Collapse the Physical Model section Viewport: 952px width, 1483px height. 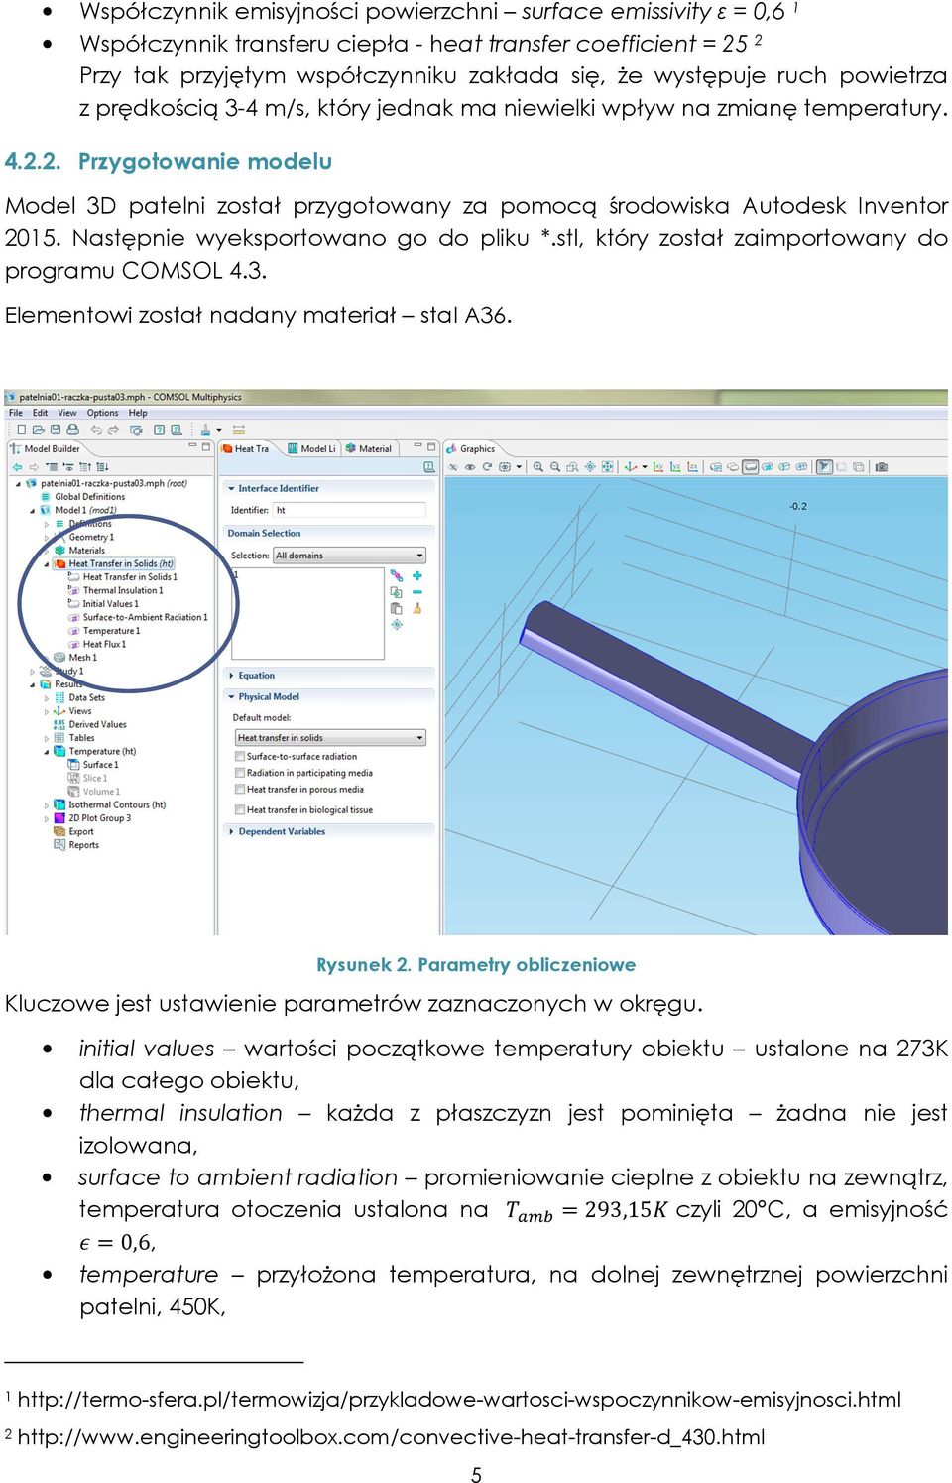(x=231, y=697)
